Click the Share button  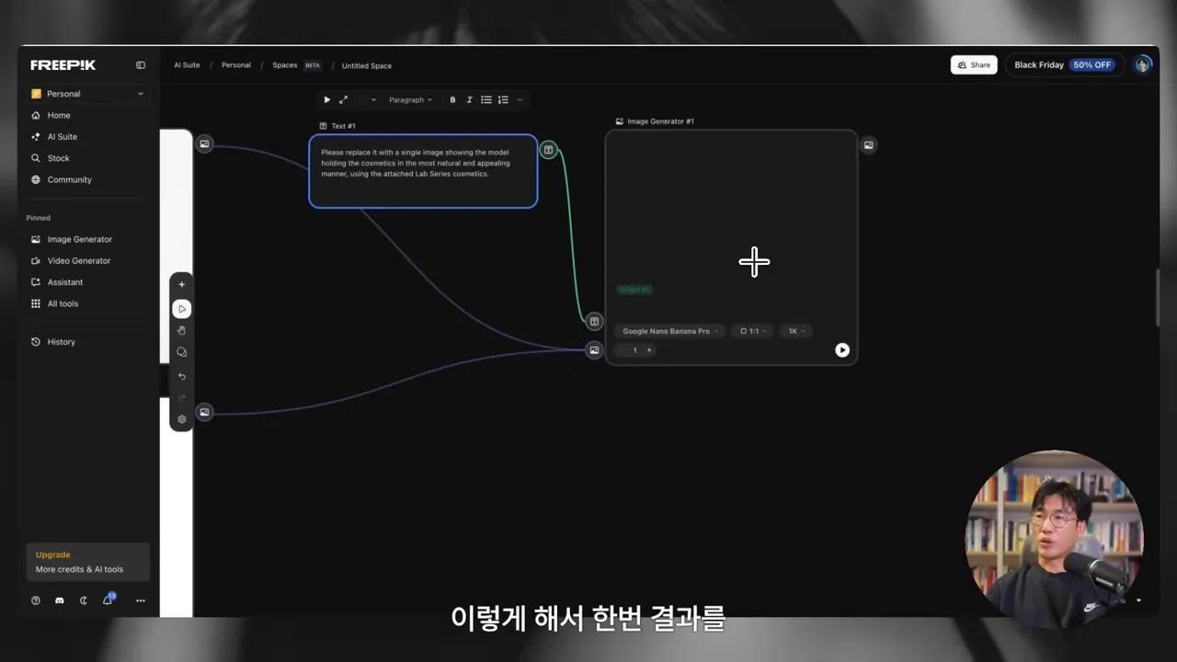click(x=974, y=64)
